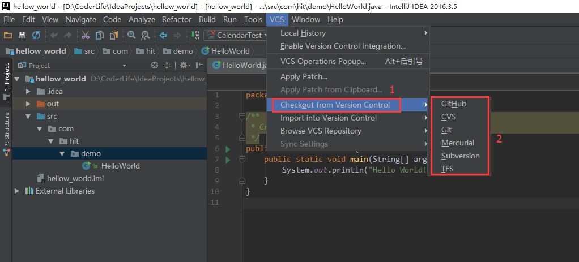Choose Git in checkout submenu

click(459, 130)
